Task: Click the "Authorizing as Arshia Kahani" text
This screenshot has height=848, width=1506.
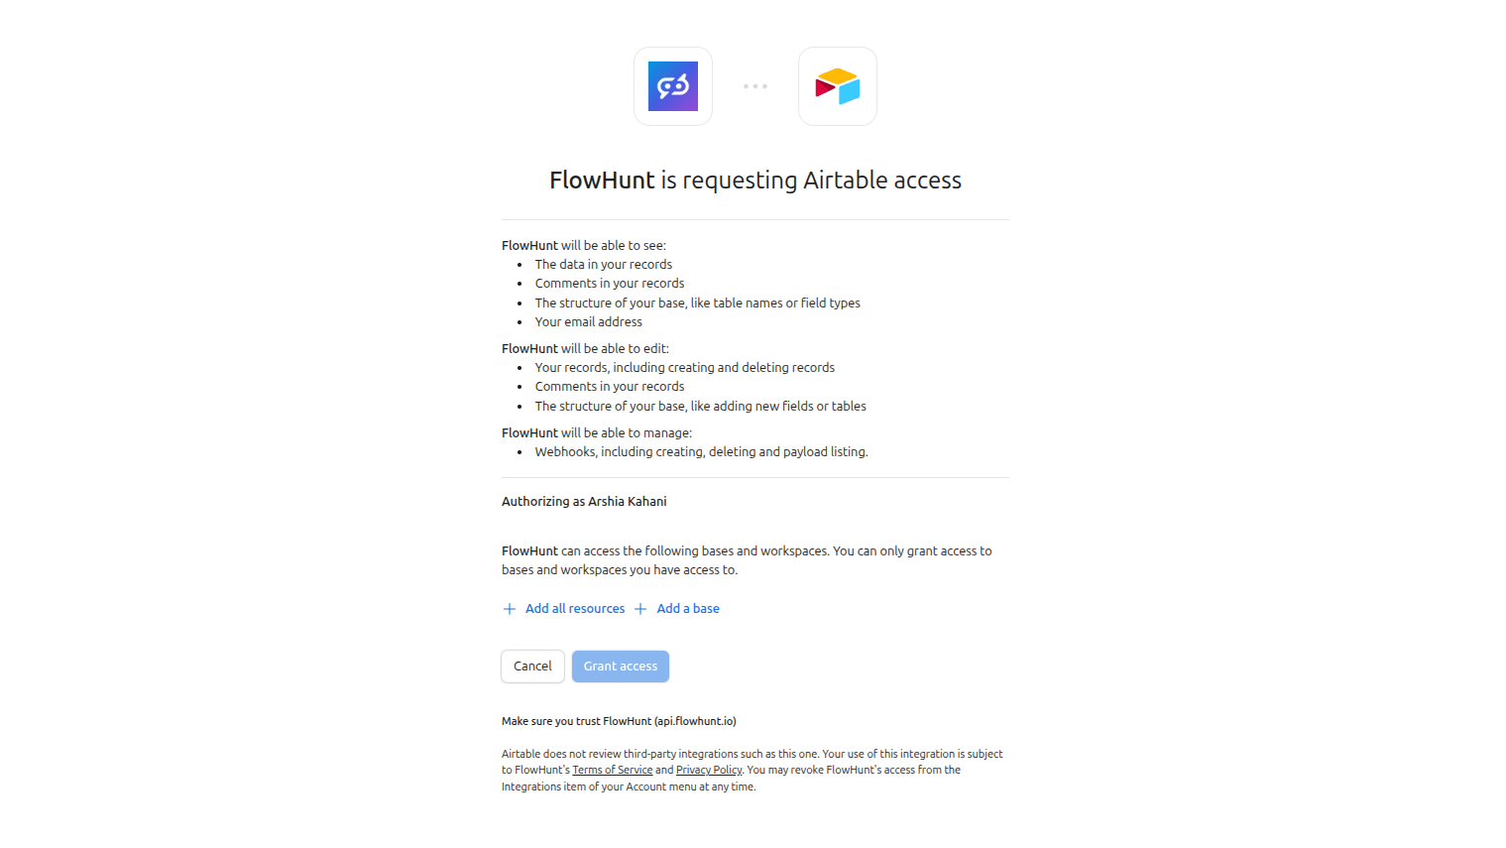Action: [x=583, y=501]
